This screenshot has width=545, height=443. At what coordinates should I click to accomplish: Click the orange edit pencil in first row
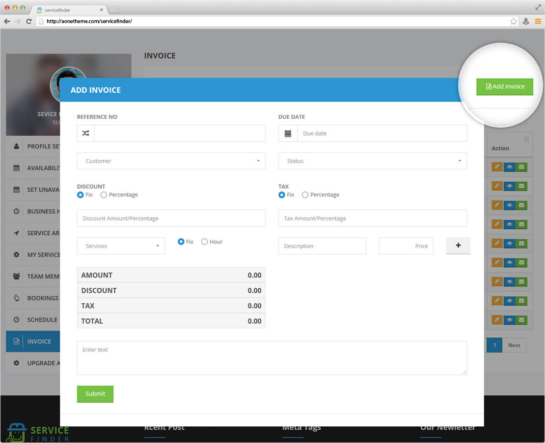(x=497, y=167)
